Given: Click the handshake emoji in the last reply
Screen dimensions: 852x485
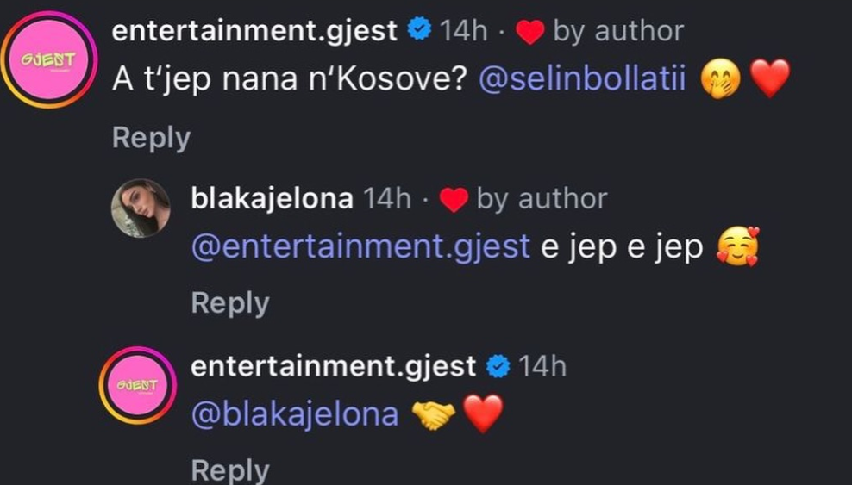Looking at the screenshot, I should pyautogui.click(x=434, y=415).
